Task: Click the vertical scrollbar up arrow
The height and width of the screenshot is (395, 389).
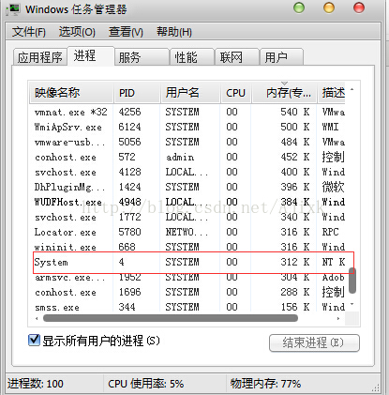Action: pyautogui.click(x=352, y=90)
